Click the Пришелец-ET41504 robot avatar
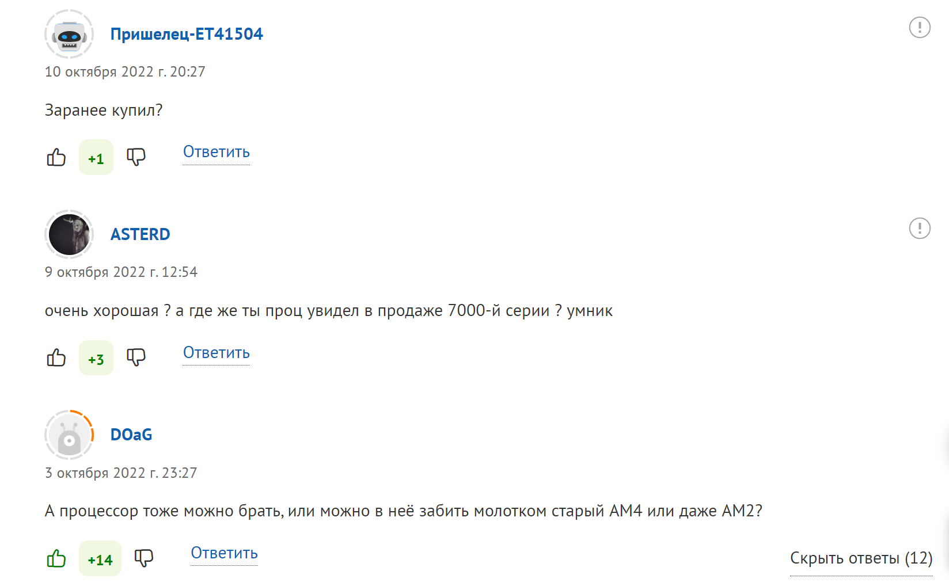 [x=69, y=35]
